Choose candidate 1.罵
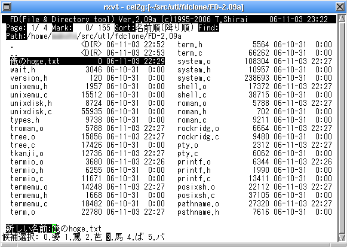Viewport: 347px width, 247px height. coord(73,237)
